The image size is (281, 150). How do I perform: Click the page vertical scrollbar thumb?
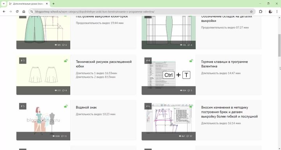point(279,46)
